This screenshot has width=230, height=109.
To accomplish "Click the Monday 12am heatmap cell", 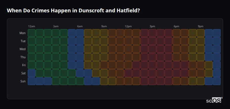I will pos(32,33).
